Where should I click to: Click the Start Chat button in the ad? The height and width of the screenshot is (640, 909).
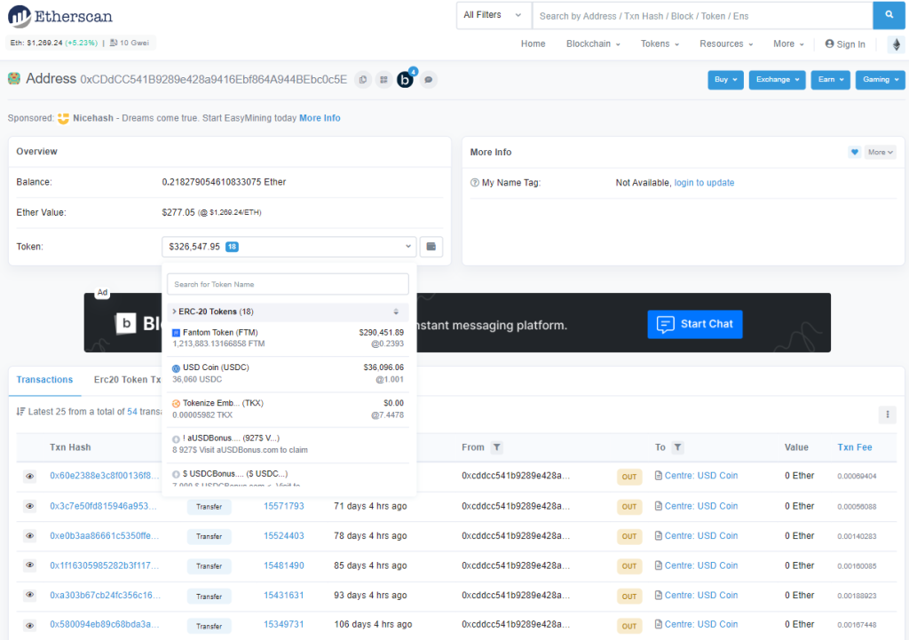coord(694,324)
